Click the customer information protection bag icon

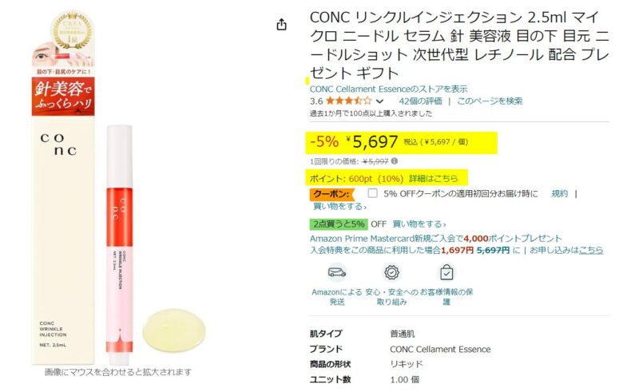pyautogui.click(x=446, y=272)
